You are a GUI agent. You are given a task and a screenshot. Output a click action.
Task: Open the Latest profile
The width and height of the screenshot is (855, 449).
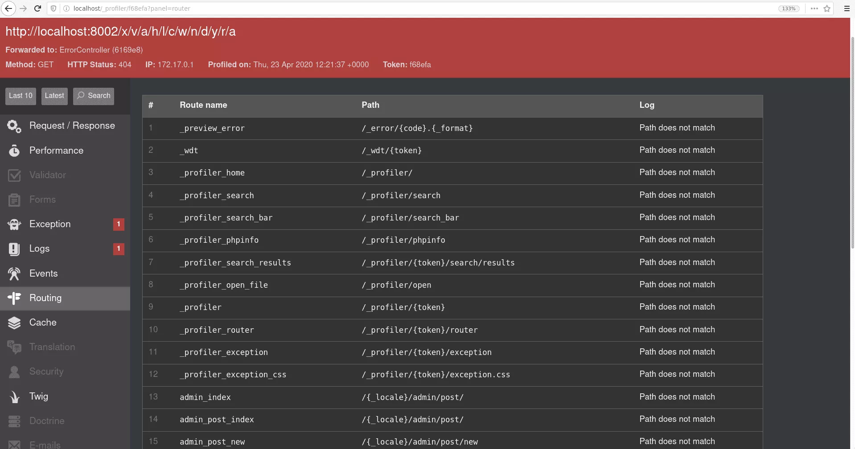54,96
